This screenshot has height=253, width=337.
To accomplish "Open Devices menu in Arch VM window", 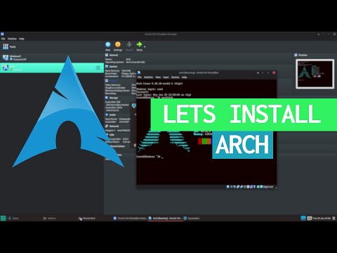I will [176, 77].
